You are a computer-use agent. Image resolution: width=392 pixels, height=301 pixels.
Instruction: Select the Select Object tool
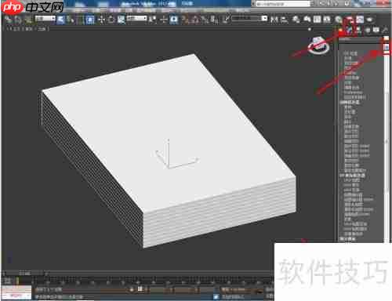tap(60, 20)
